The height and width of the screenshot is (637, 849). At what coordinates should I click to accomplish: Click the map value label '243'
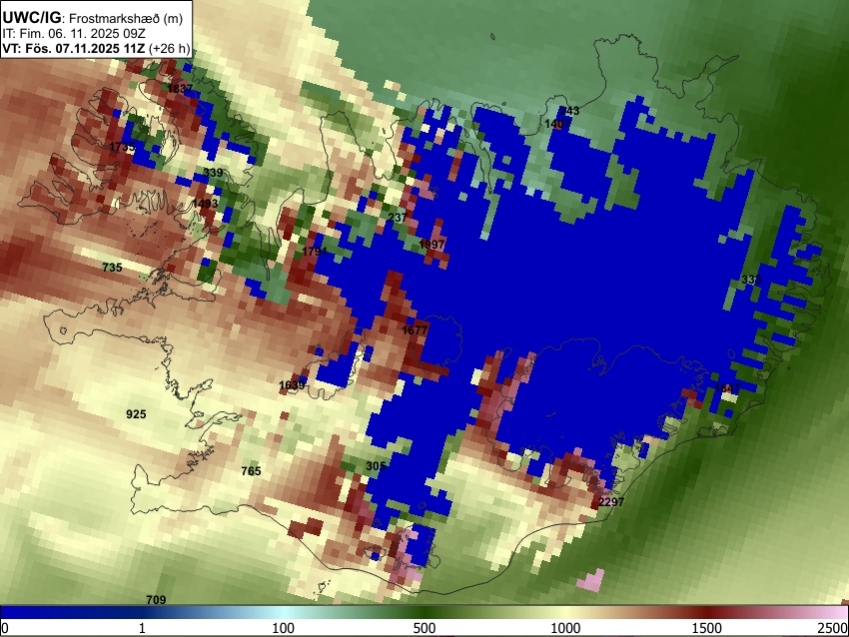click(569, 111)
